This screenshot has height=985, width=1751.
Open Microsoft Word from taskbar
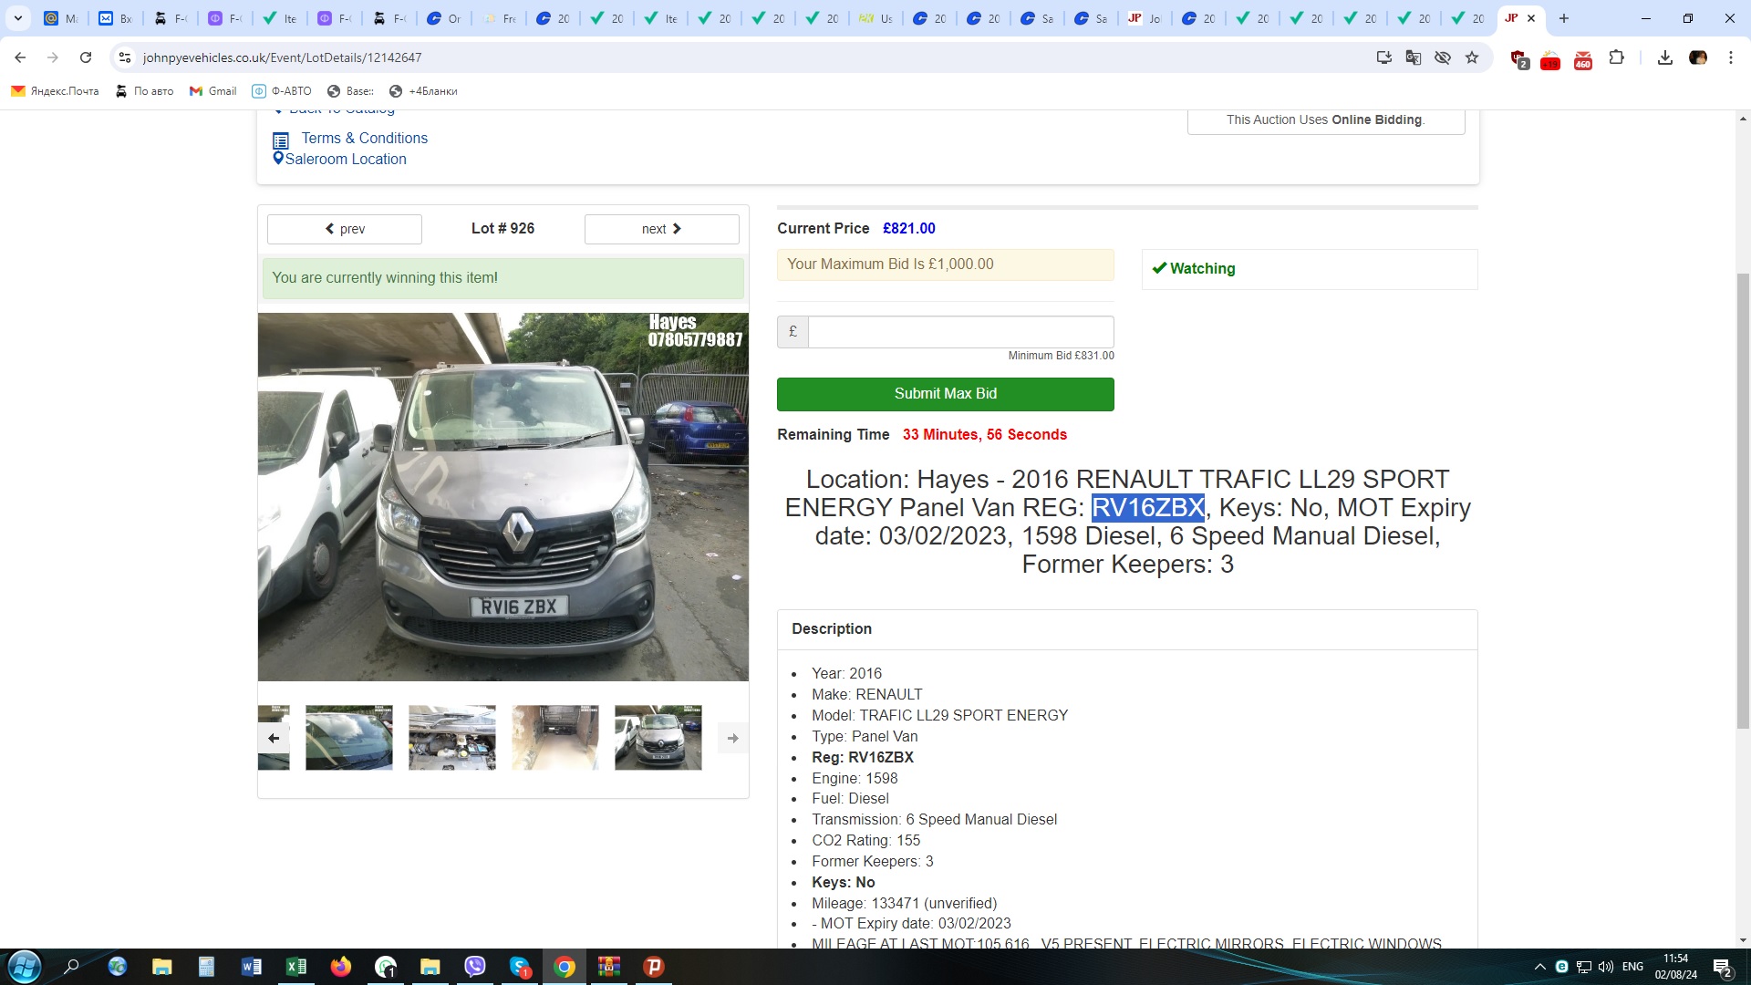point(252,967)
